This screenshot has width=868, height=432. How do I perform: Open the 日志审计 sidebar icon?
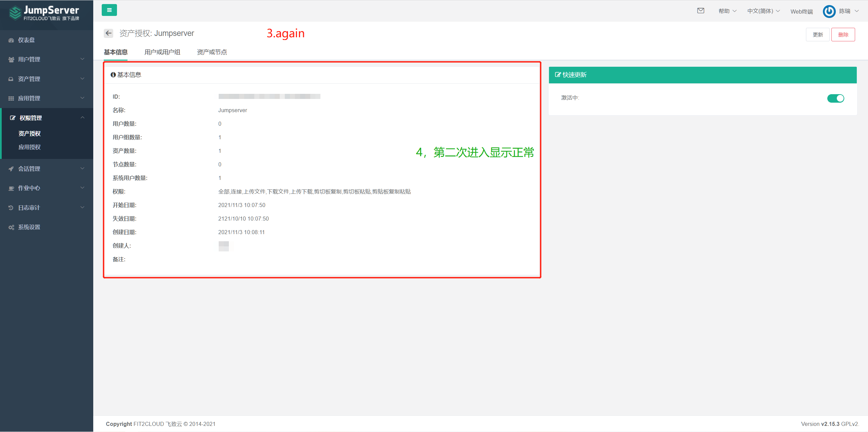point(11,207)
